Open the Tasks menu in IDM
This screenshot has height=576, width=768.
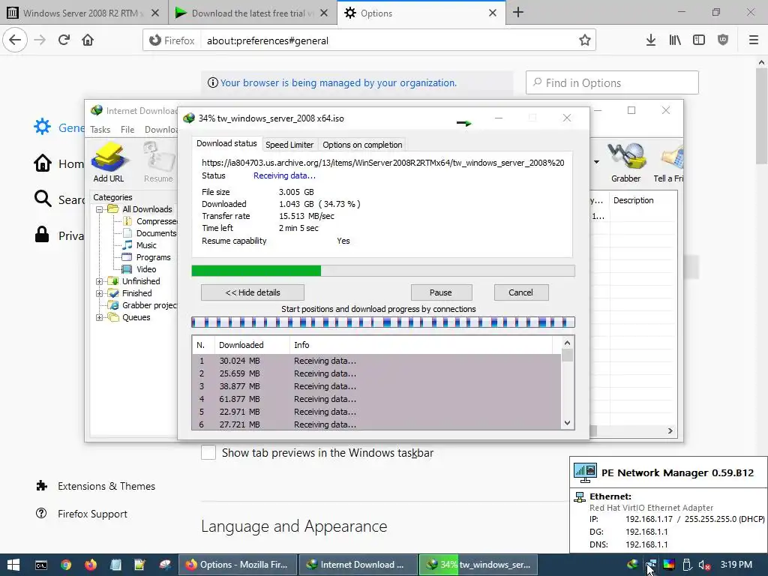click(x=100, y=129)
